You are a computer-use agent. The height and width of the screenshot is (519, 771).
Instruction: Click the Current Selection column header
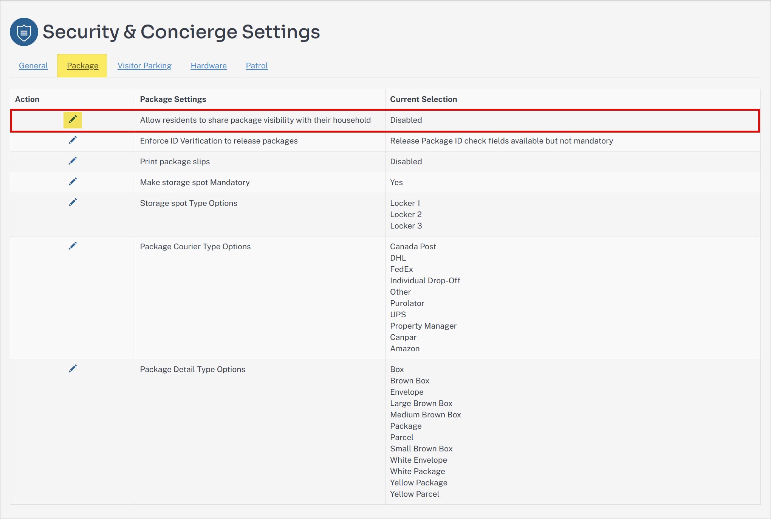[x=423, y=99]
